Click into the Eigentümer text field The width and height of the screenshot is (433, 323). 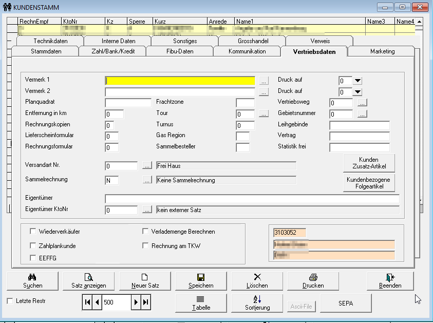click(252, 199)
